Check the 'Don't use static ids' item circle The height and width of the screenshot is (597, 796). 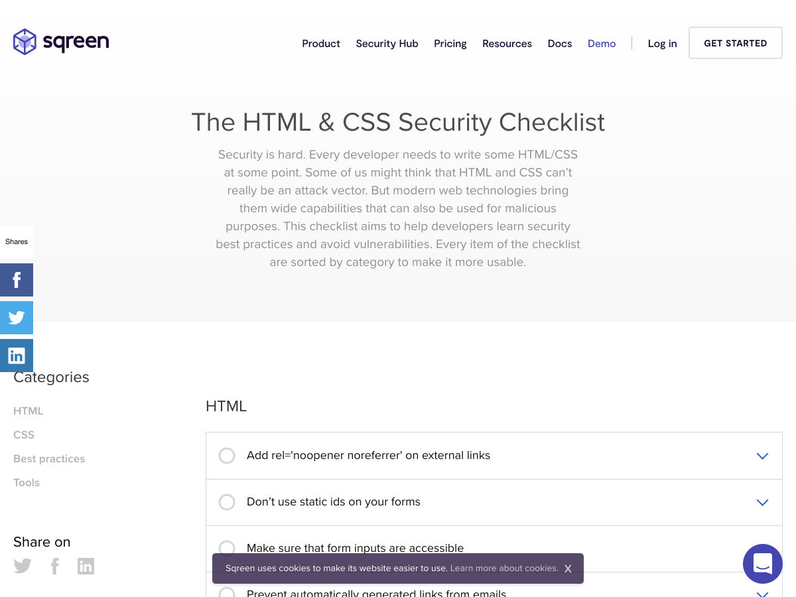tap(227, 502)
